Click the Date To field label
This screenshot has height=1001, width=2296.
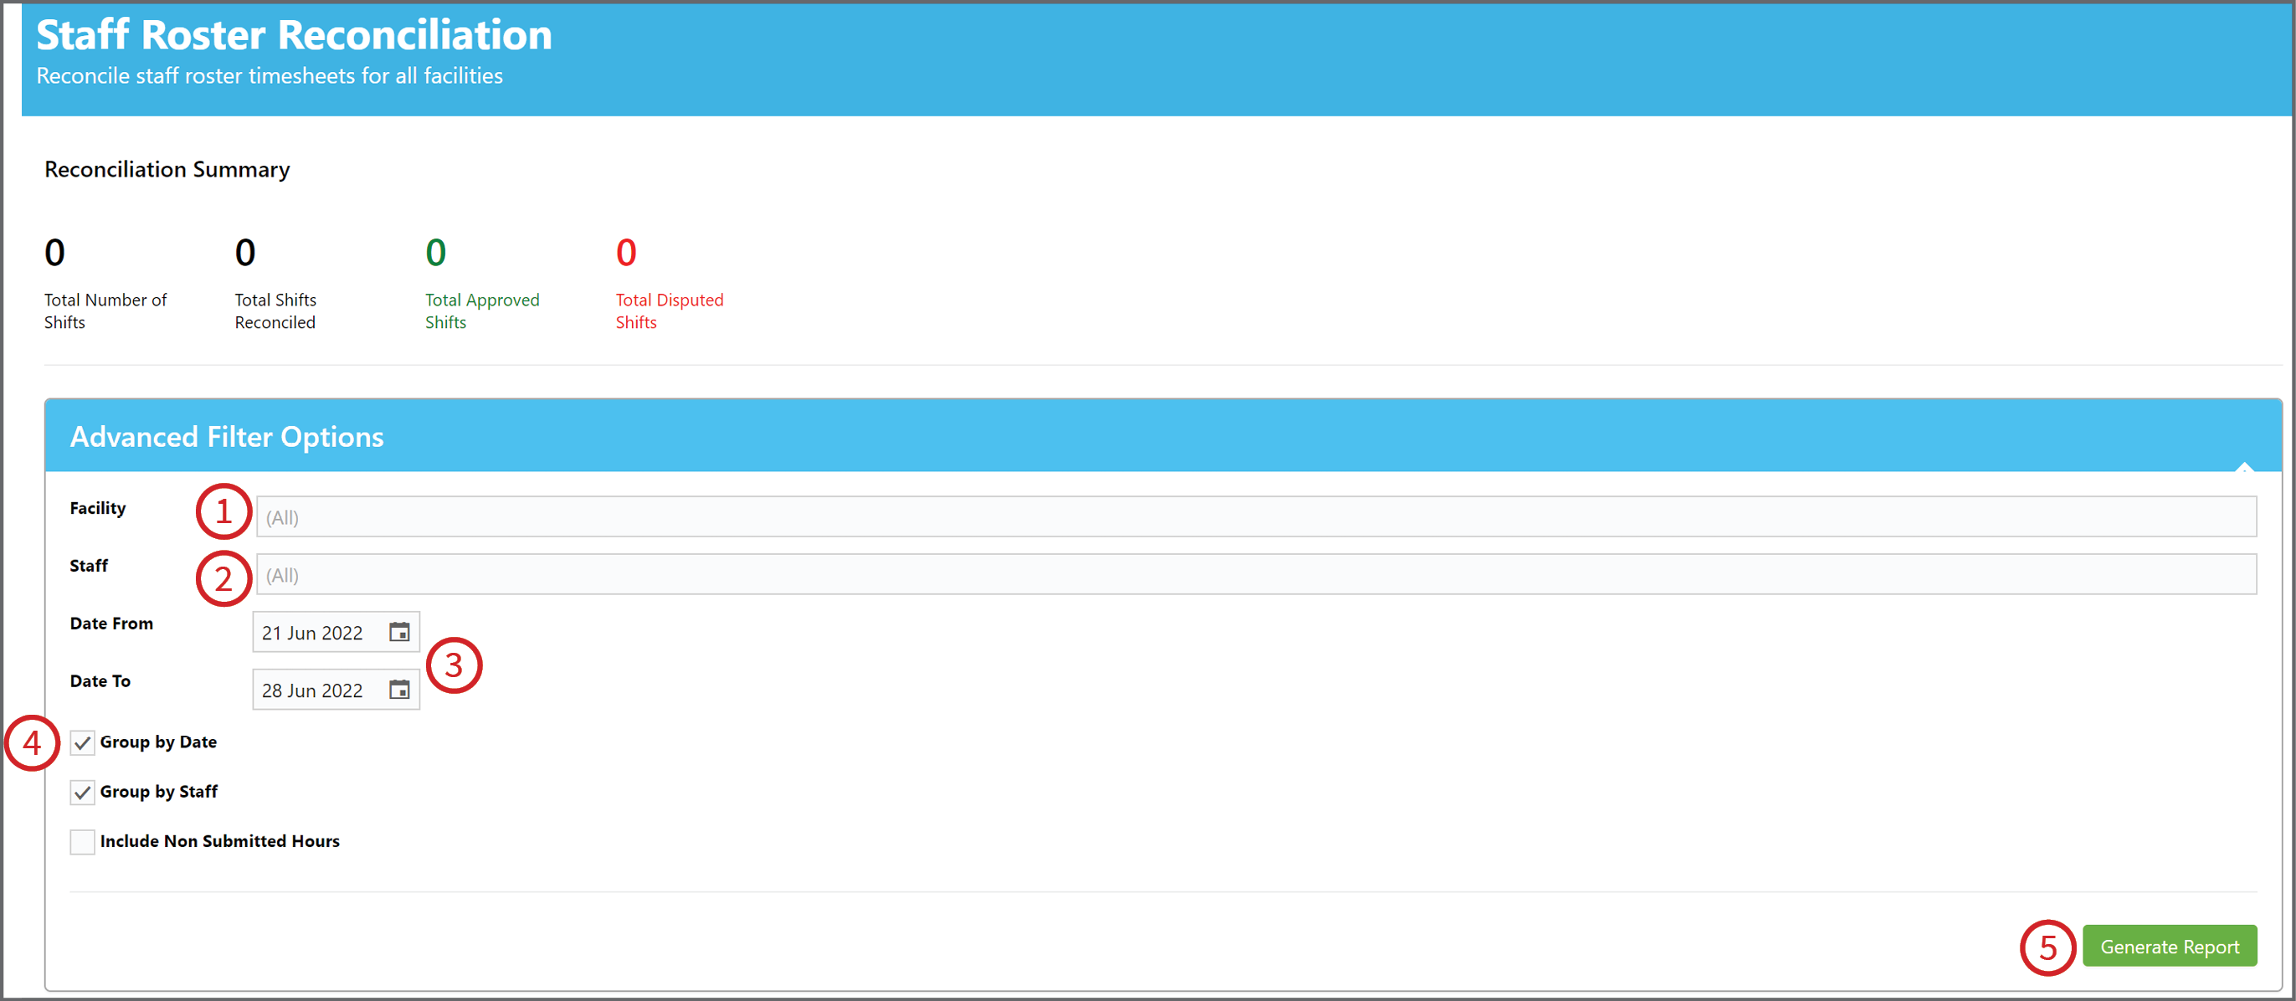[100, 682]
